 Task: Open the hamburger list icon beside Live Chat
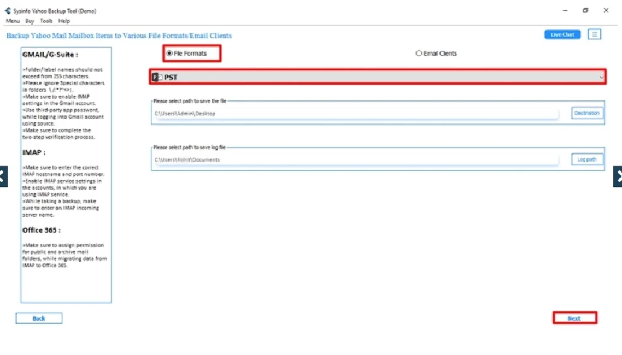(594, 34)
